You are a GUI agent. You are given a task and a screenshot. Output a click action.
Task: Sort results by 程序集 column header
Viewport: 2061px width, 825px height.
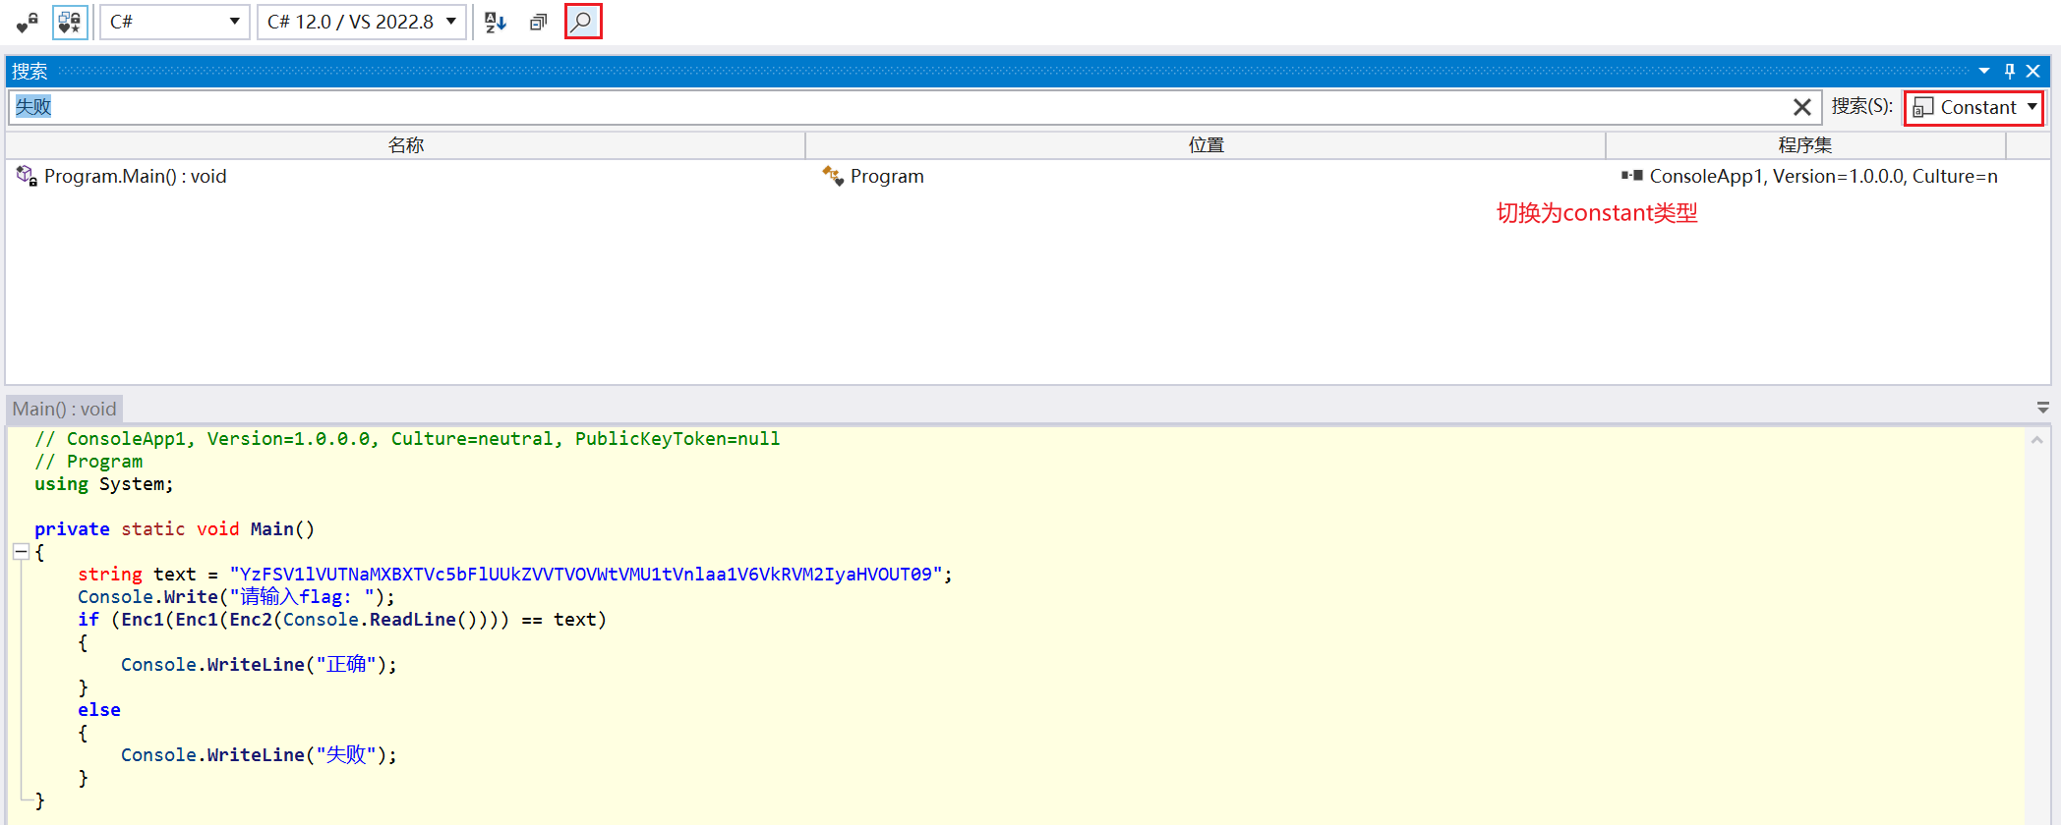[1805, 145]
